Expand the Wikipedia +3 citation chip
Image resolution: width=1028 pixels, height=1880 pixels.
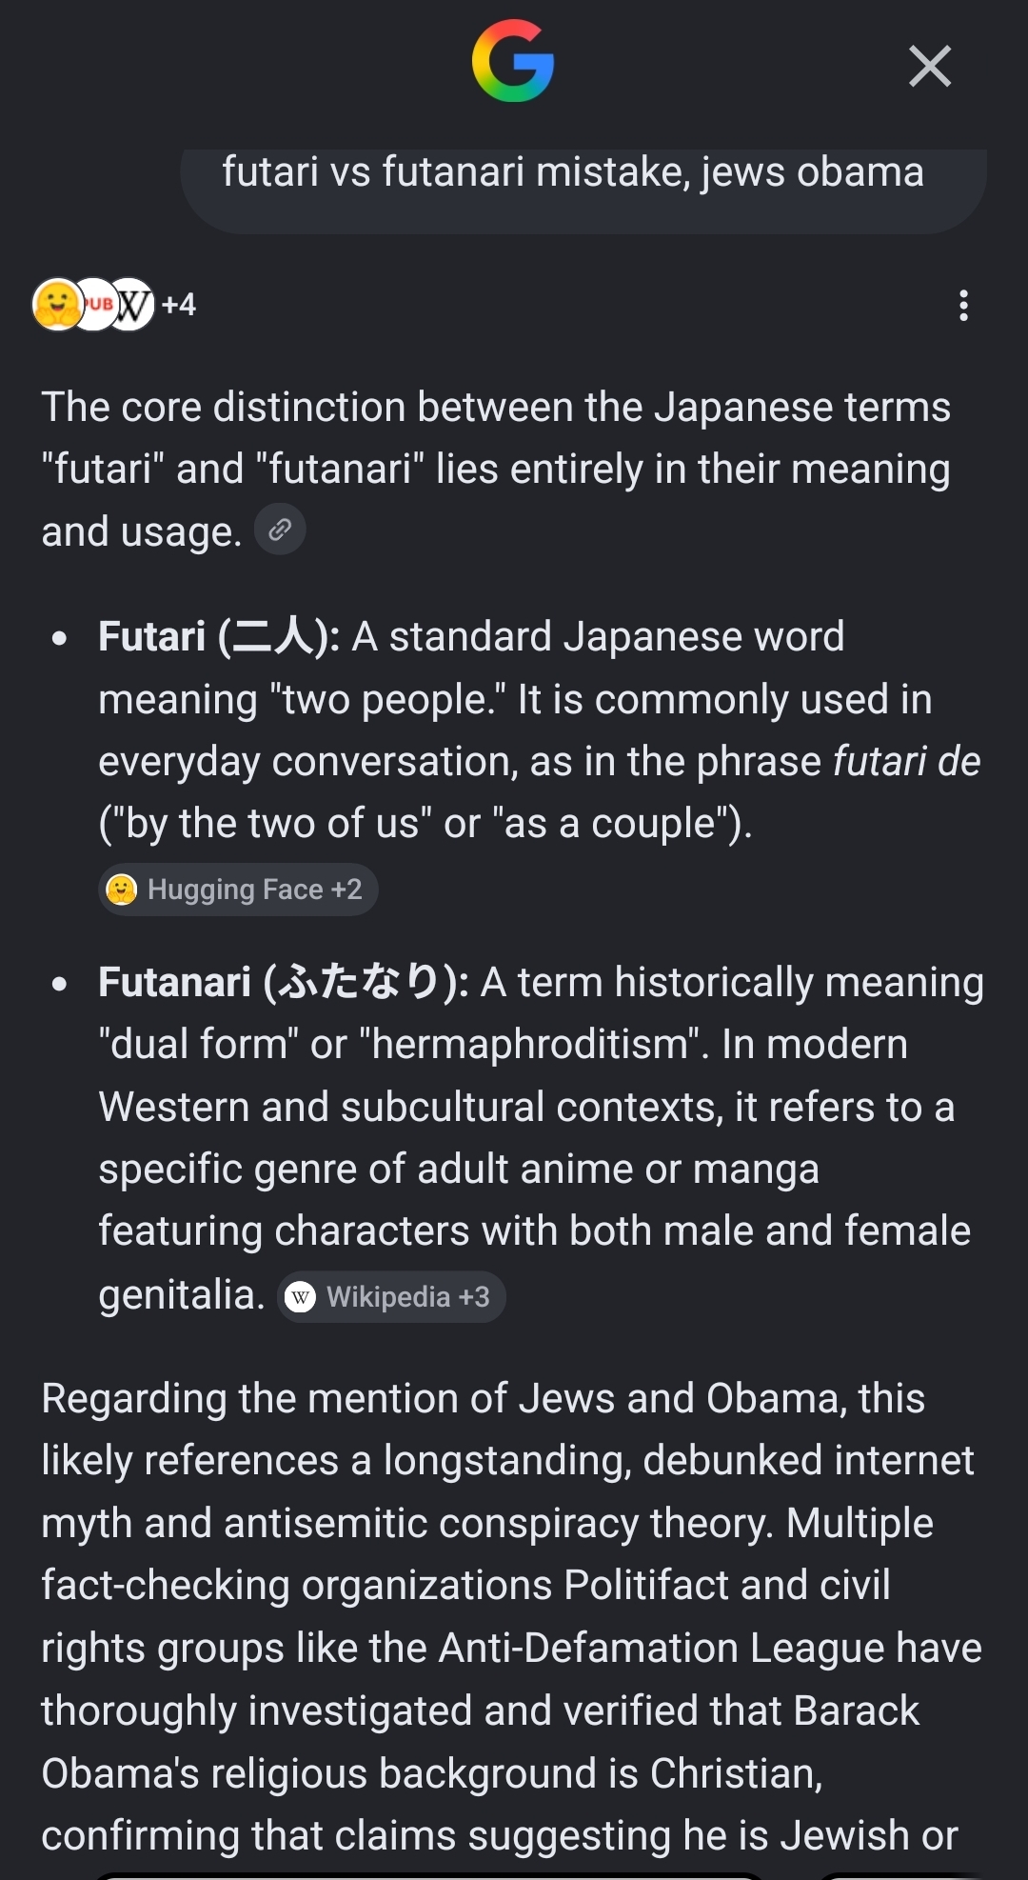click(x=391, y=1297)
